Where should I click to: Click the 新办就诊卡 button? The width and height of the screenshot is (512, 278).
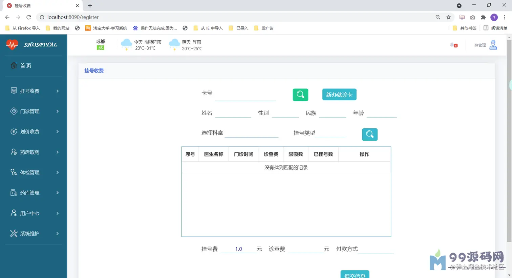click(339, 94)
